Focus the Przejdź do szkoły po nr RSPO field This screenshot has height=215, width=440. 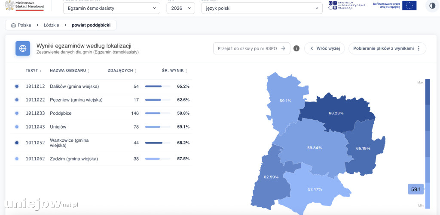(252, 48)
